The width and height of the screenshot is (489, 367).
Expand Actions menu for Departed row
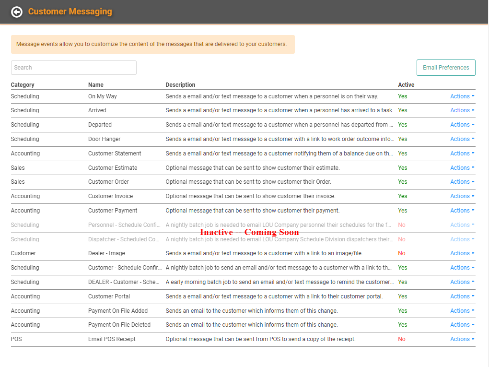tap(462, 125)
